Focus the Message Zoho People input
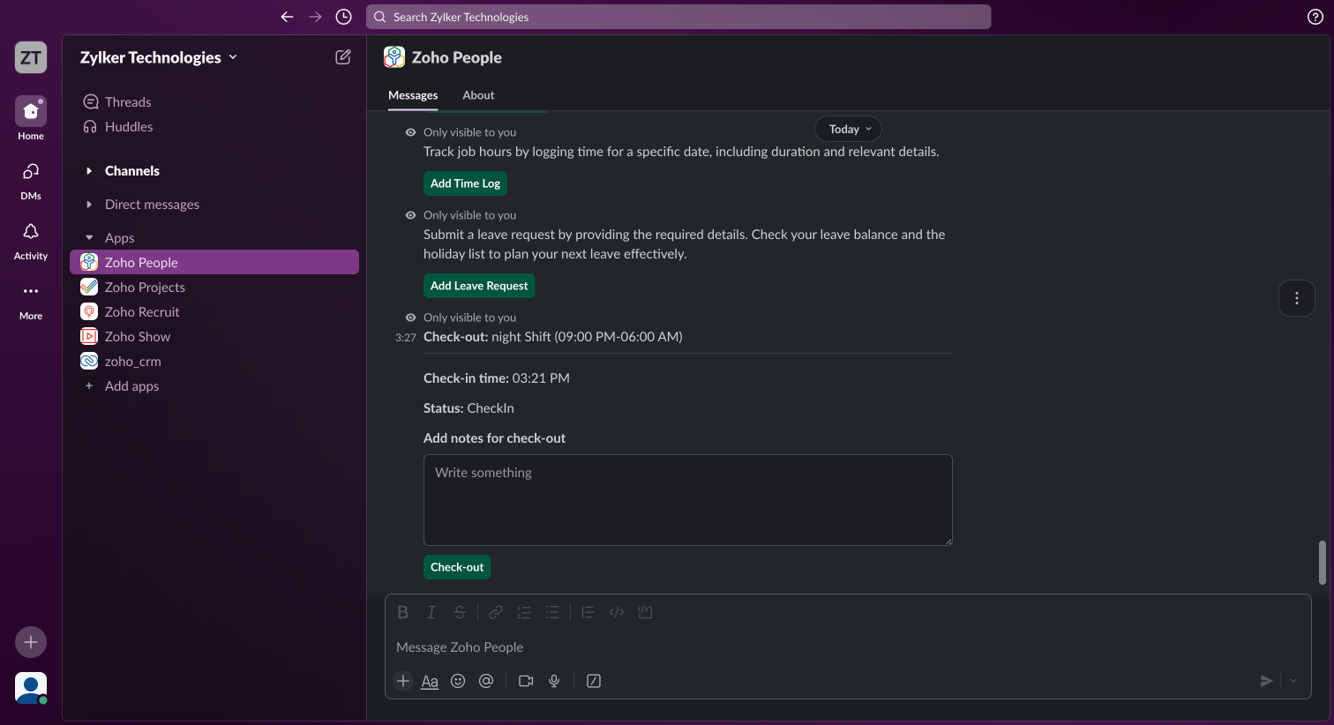The image size is (1334, 725). click(x=847, y=647)
